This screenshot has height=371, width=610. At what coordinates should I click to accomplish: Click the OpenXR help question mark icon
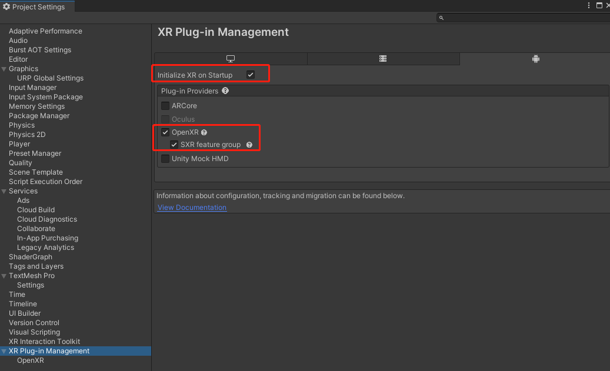pyautogui.click(x=204, y=132)
